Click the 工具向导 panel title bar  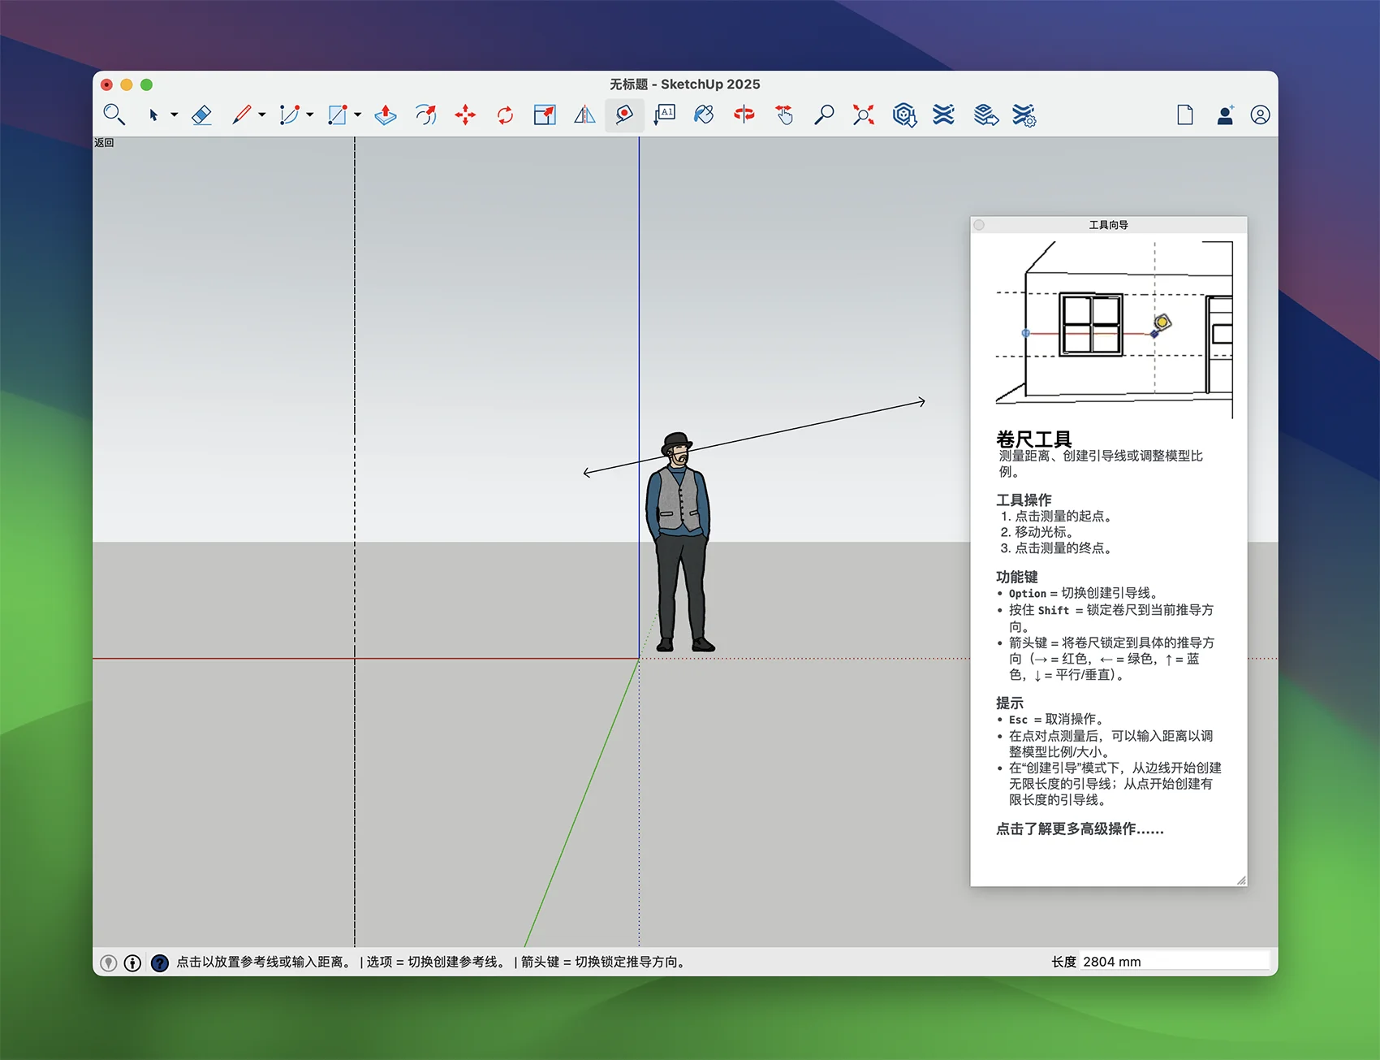[x=1109, y=225]
